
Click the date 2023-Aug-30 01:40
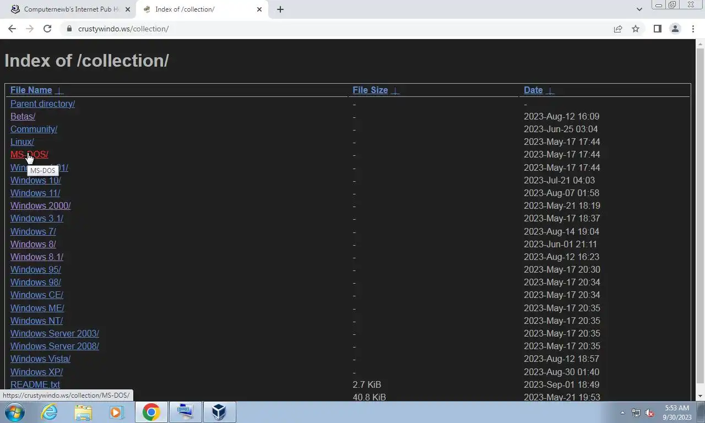coord(561,372)
